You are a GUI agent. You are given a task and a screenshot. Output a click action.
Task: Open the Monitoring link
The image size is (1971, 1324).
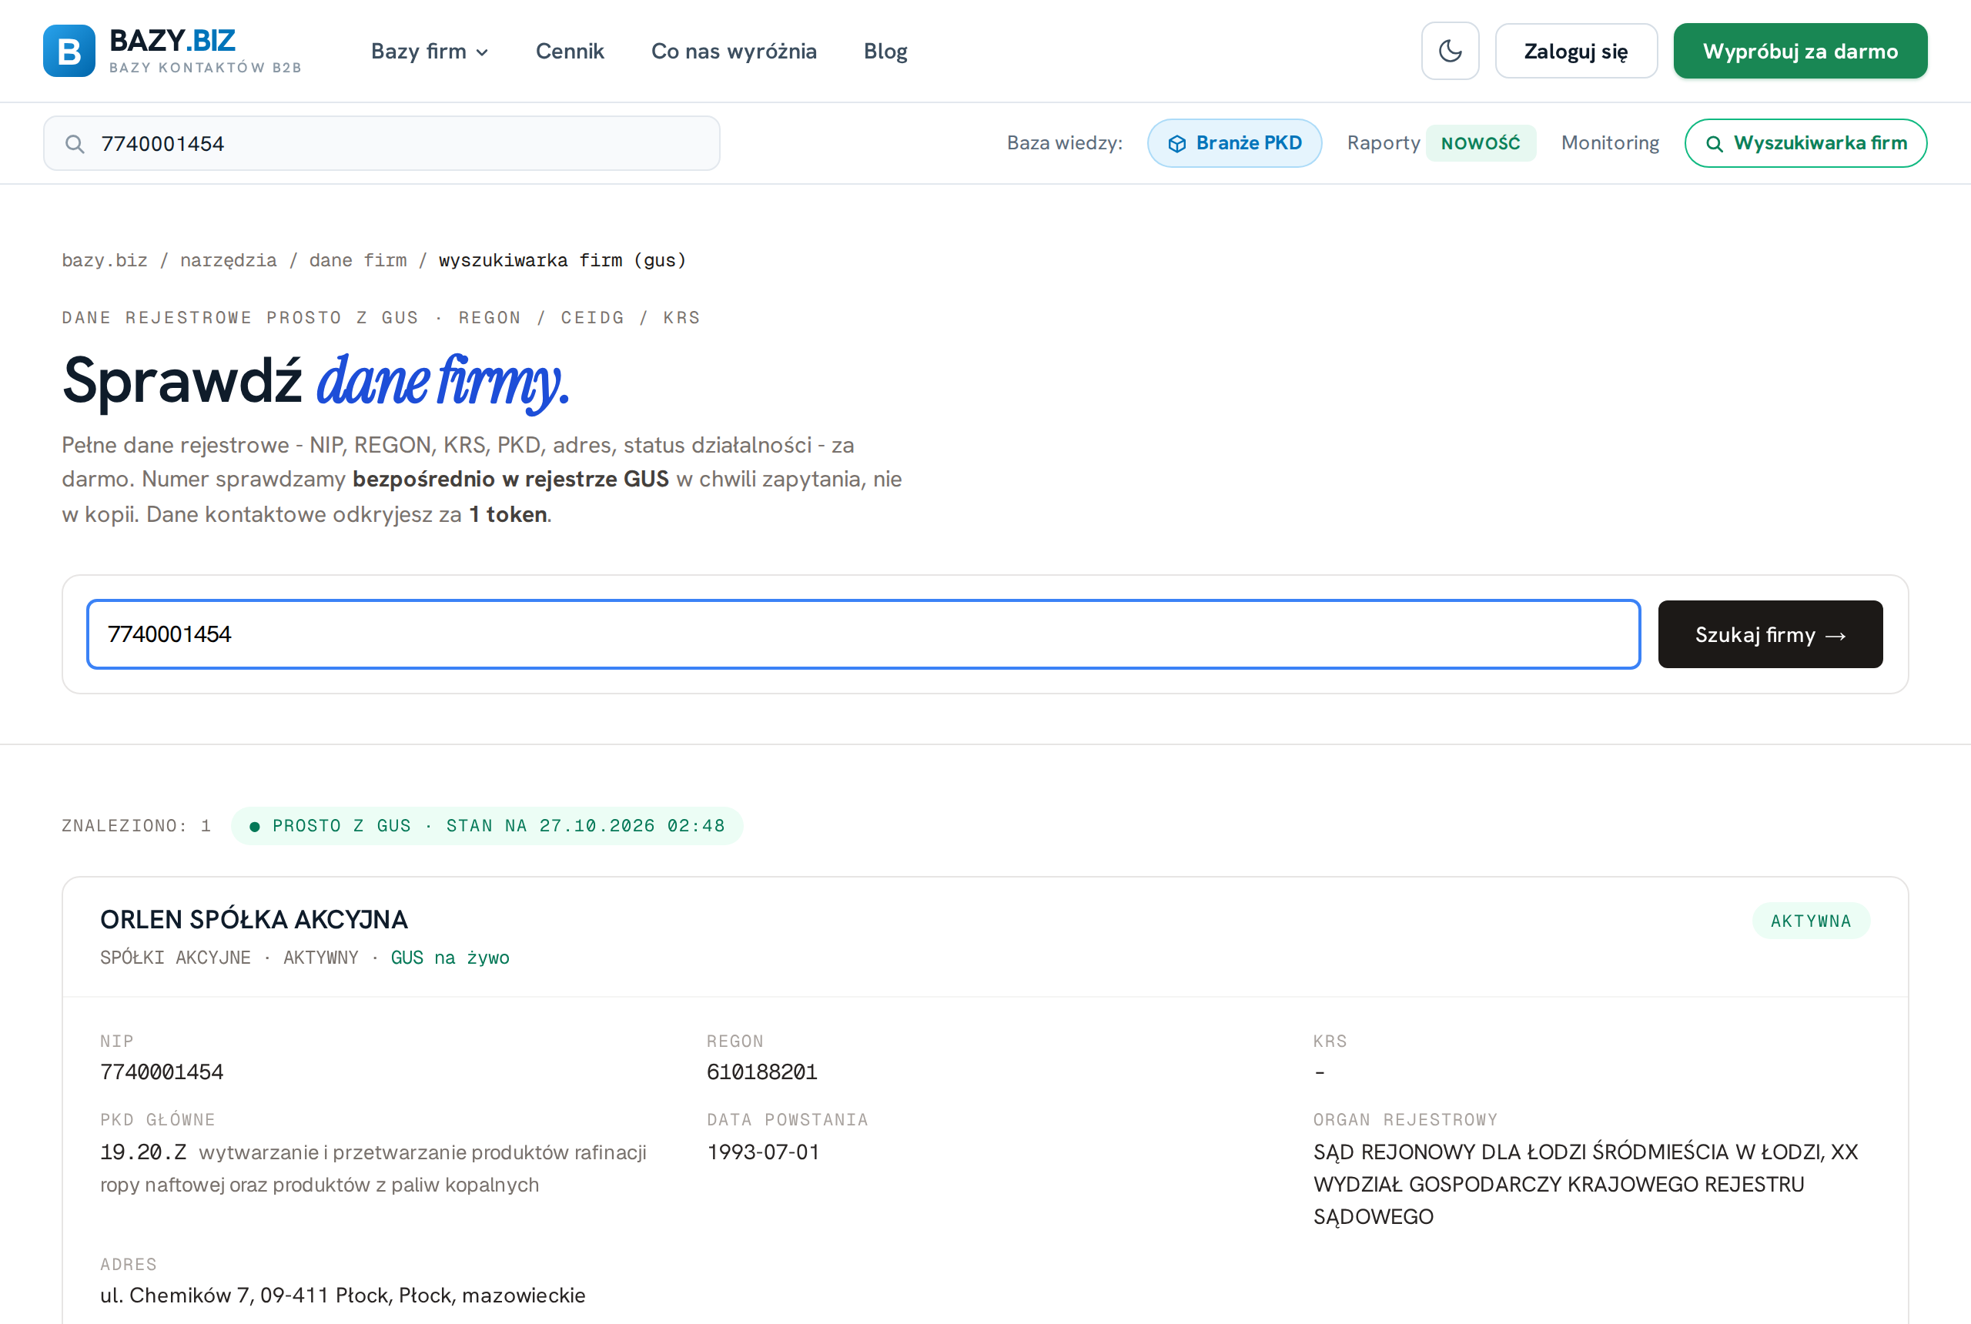click(1610, 142)
